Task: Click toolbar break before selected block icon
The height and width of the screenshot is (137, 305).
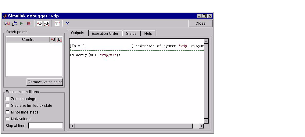Action: 39,23
